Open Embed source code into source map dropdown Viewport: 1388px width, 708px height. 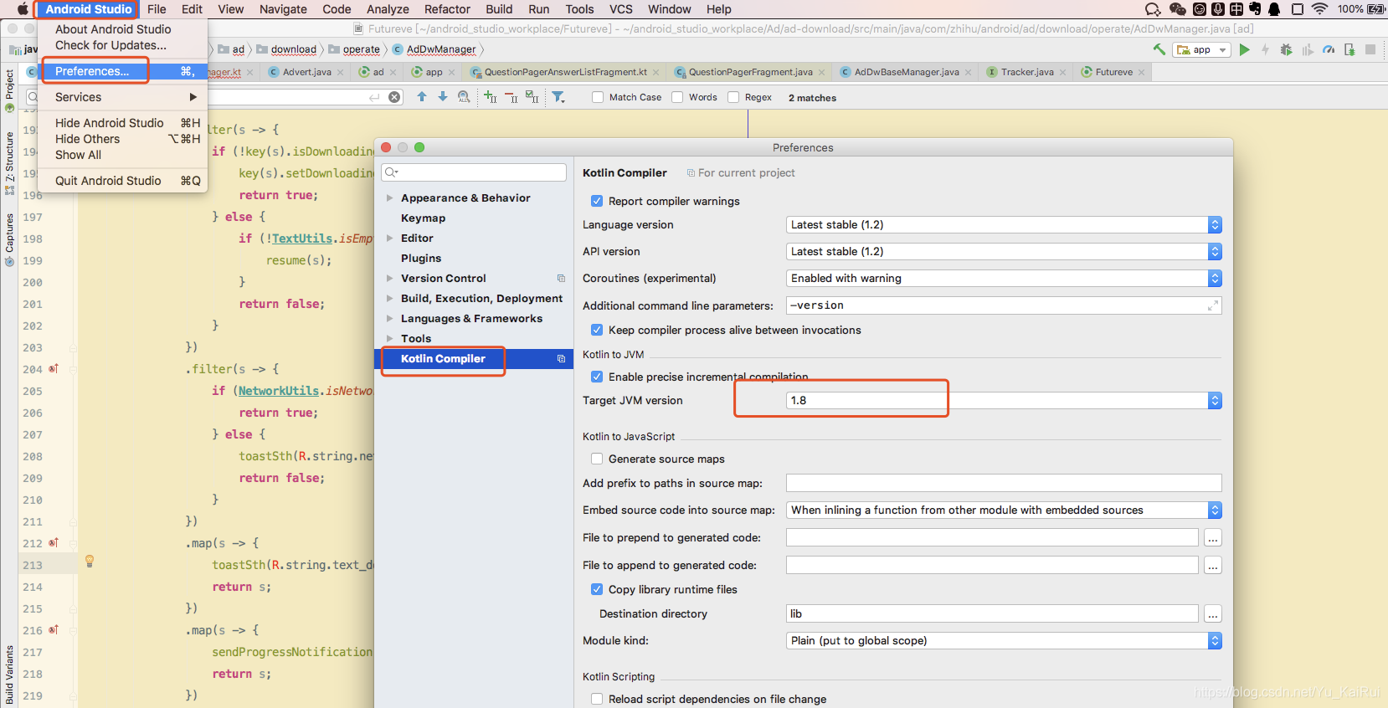click(1004, 510)
